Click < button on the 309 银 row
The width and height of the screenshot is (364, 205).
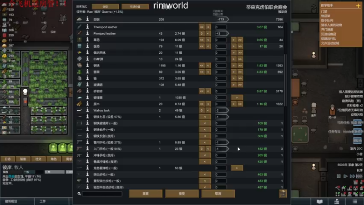click(205, 136)
